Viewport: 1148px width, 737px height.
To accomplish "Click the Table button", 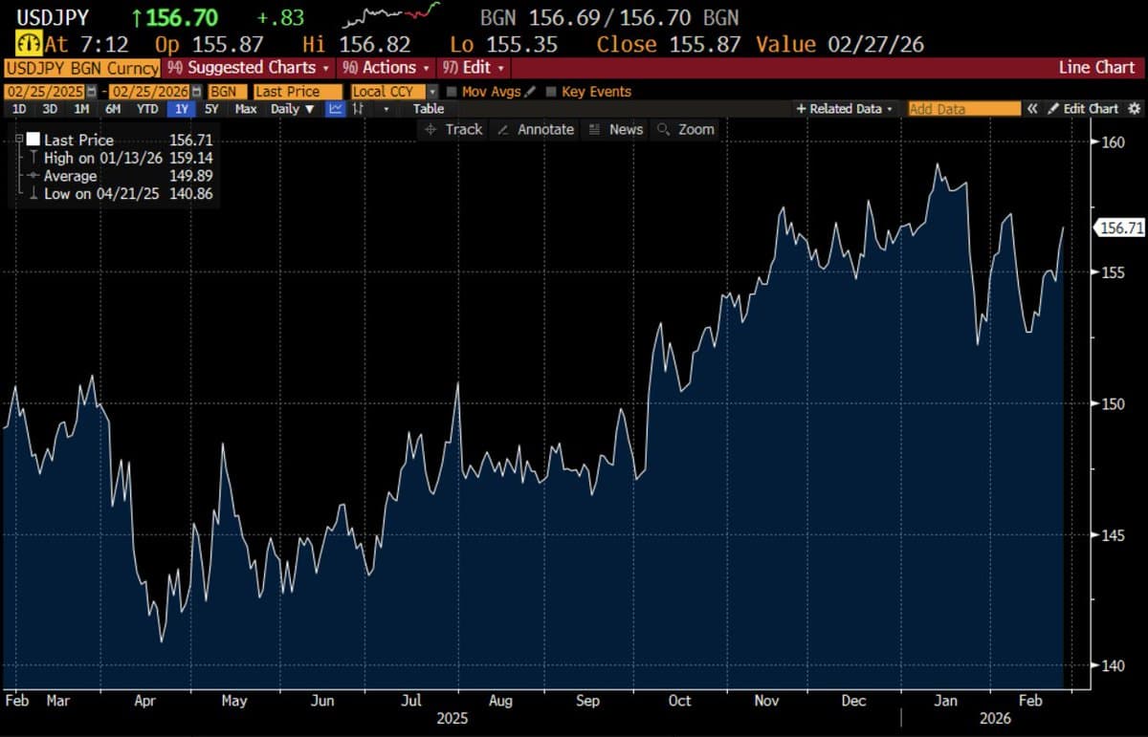I will (428, 109).
